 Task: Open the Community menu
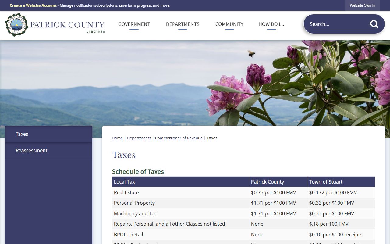point(229,24)
